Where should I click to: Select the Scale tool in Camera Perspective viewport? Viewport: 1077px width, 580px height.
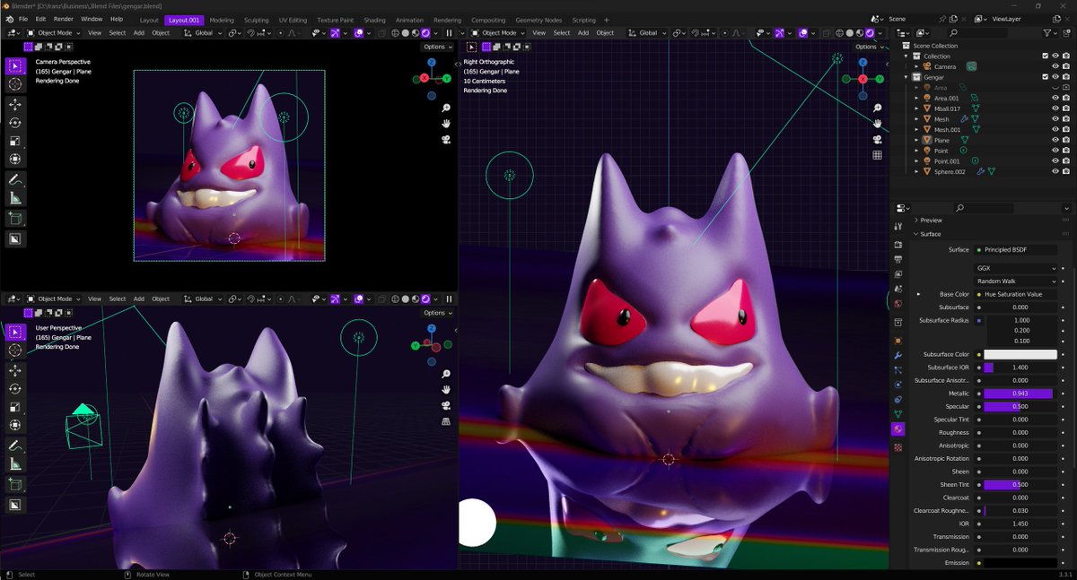click(x=15, y=141)
